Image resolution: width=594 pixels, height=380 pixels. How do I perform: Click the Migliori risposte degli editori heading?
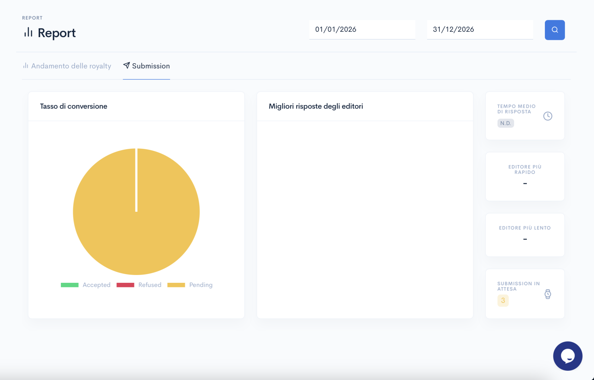[316, 106]
